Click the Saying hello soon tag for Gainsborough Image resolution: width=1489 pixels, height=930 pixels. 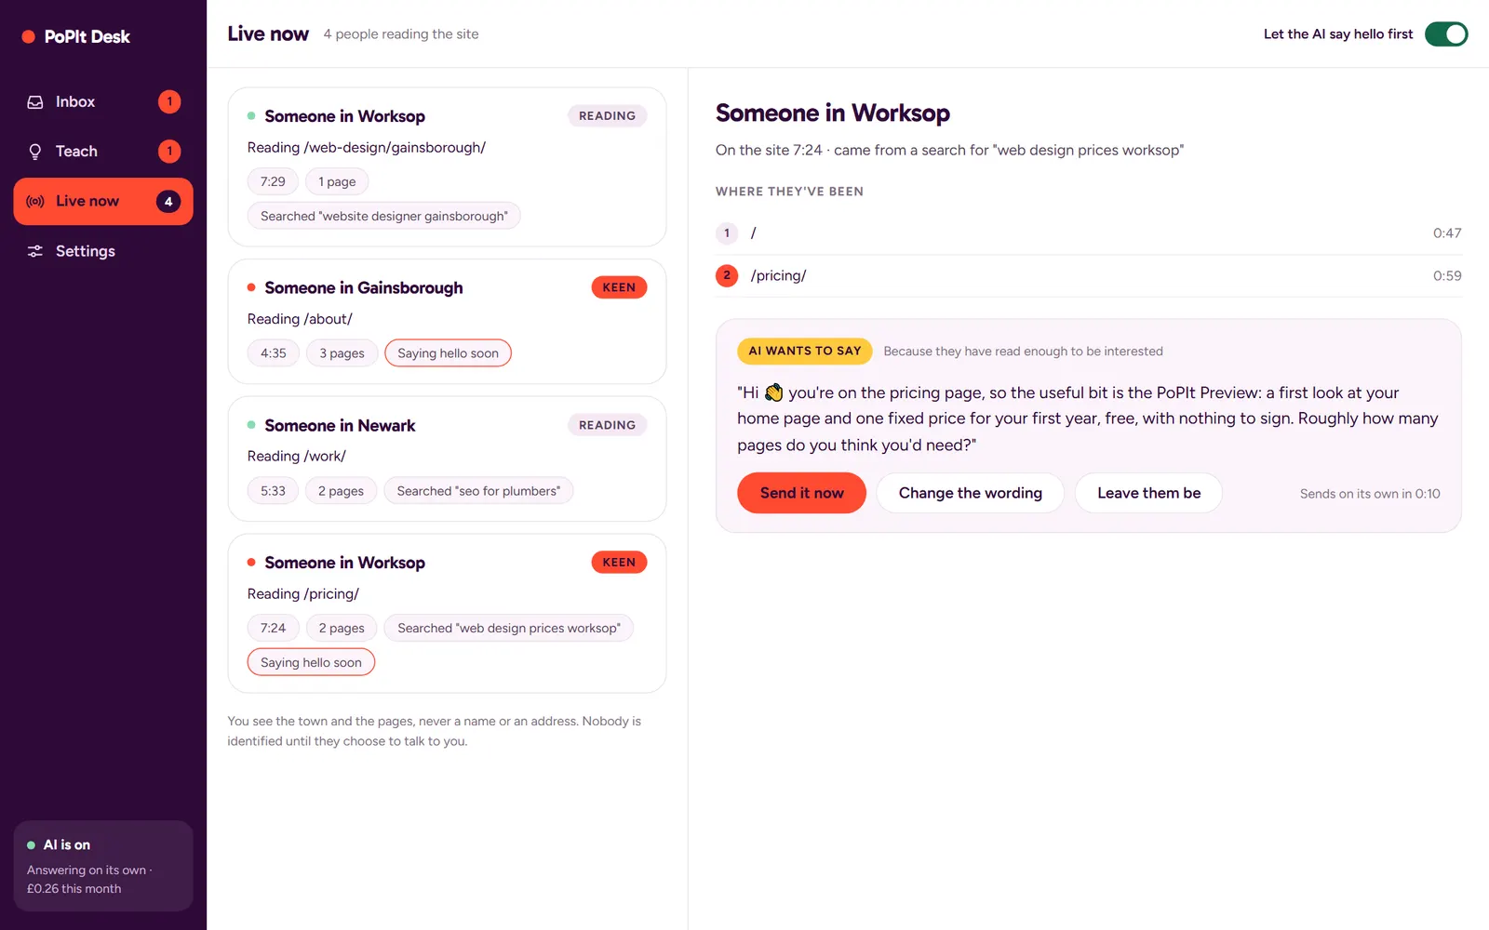point(448,353)
